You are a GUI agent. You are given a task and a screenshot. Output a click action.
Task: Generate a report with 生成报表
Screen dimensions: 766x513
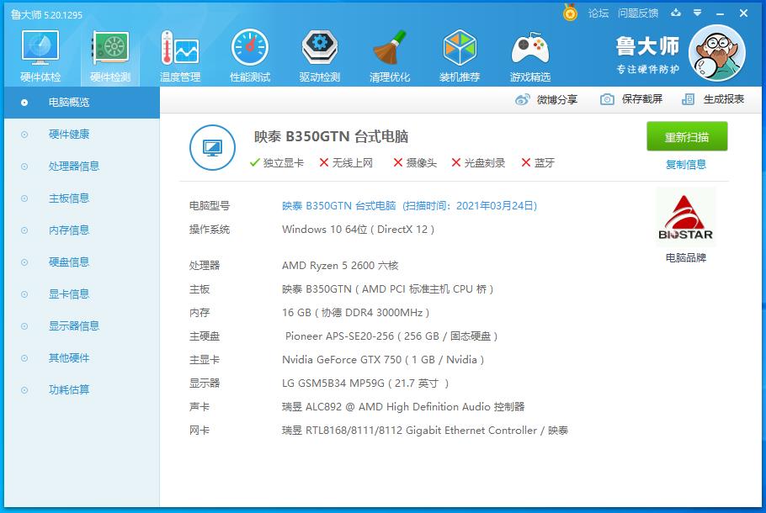[x=711, y=98]
